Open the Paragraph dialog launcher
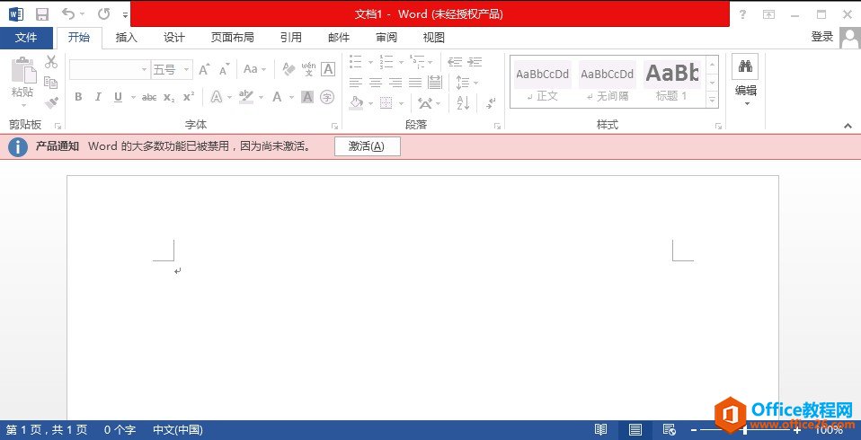This screenshot has height=440, width=861. (498, 127)
